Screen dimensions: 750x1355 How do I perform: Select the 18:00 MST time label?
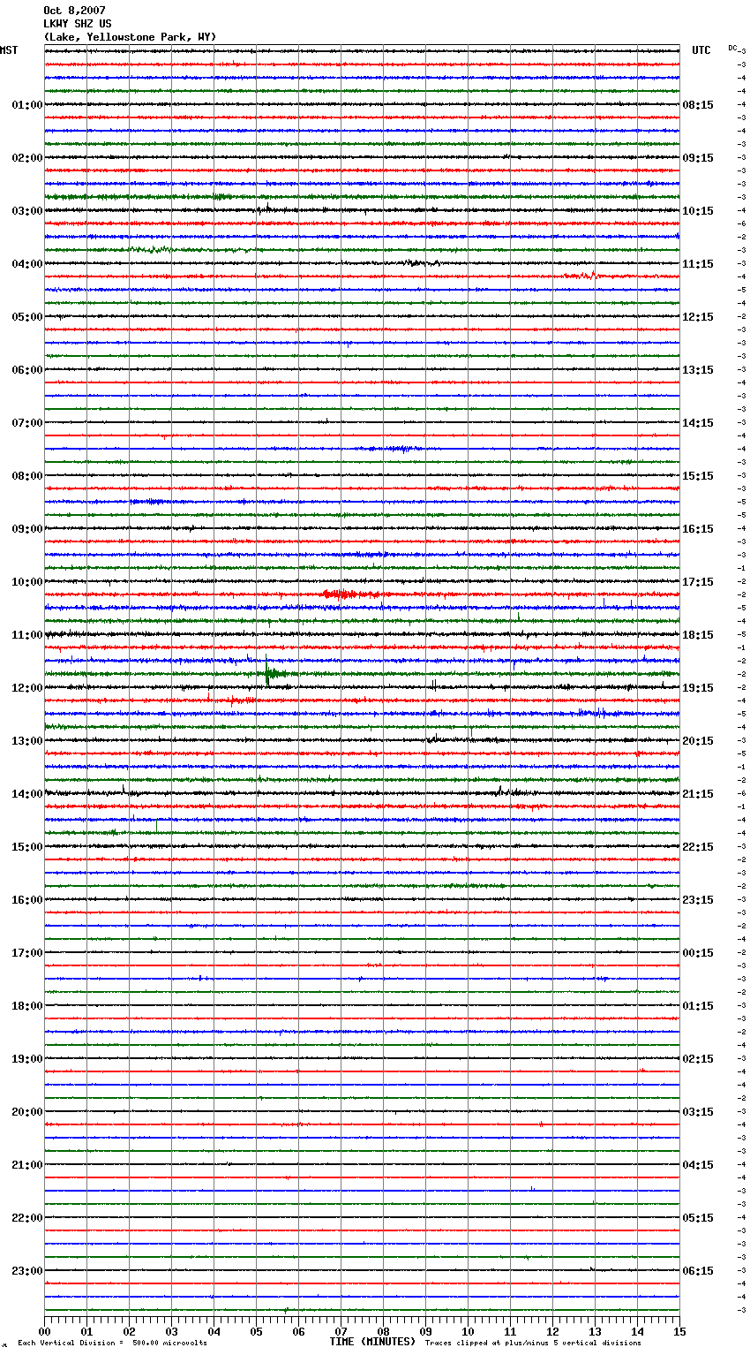[x=27, y=1006]
